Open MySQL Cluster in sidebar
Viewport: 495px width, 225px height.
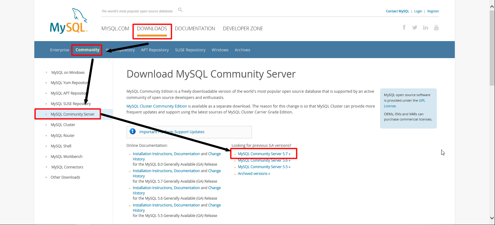[x=63, y=125]
